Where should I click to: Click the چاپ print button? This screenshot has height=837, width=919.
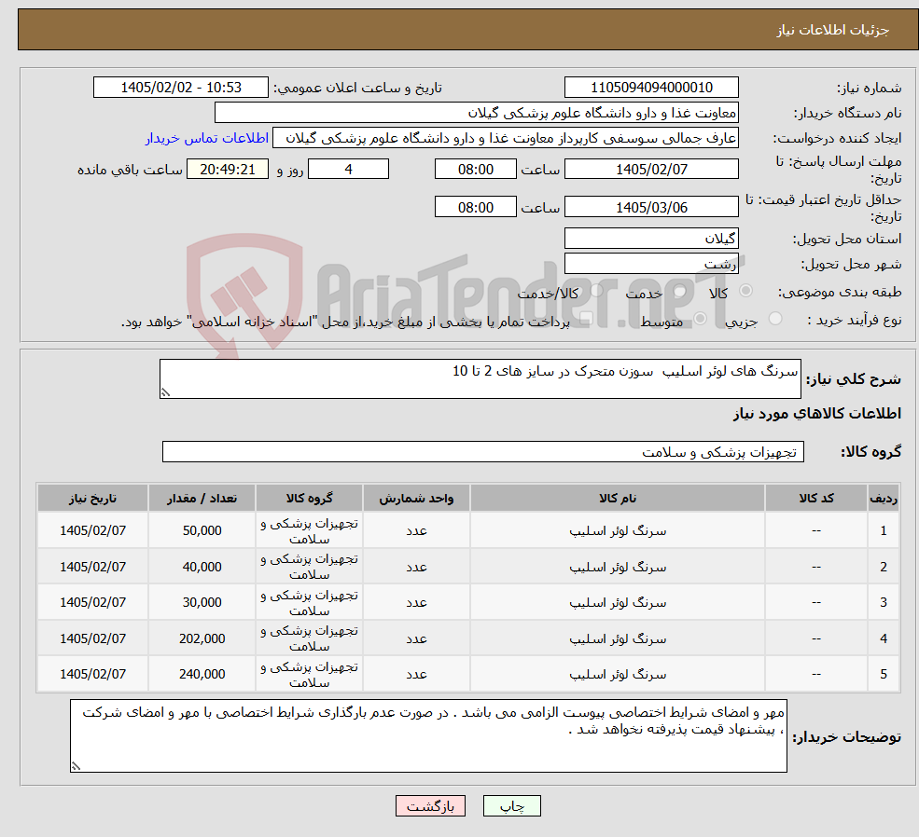(511, 806)
